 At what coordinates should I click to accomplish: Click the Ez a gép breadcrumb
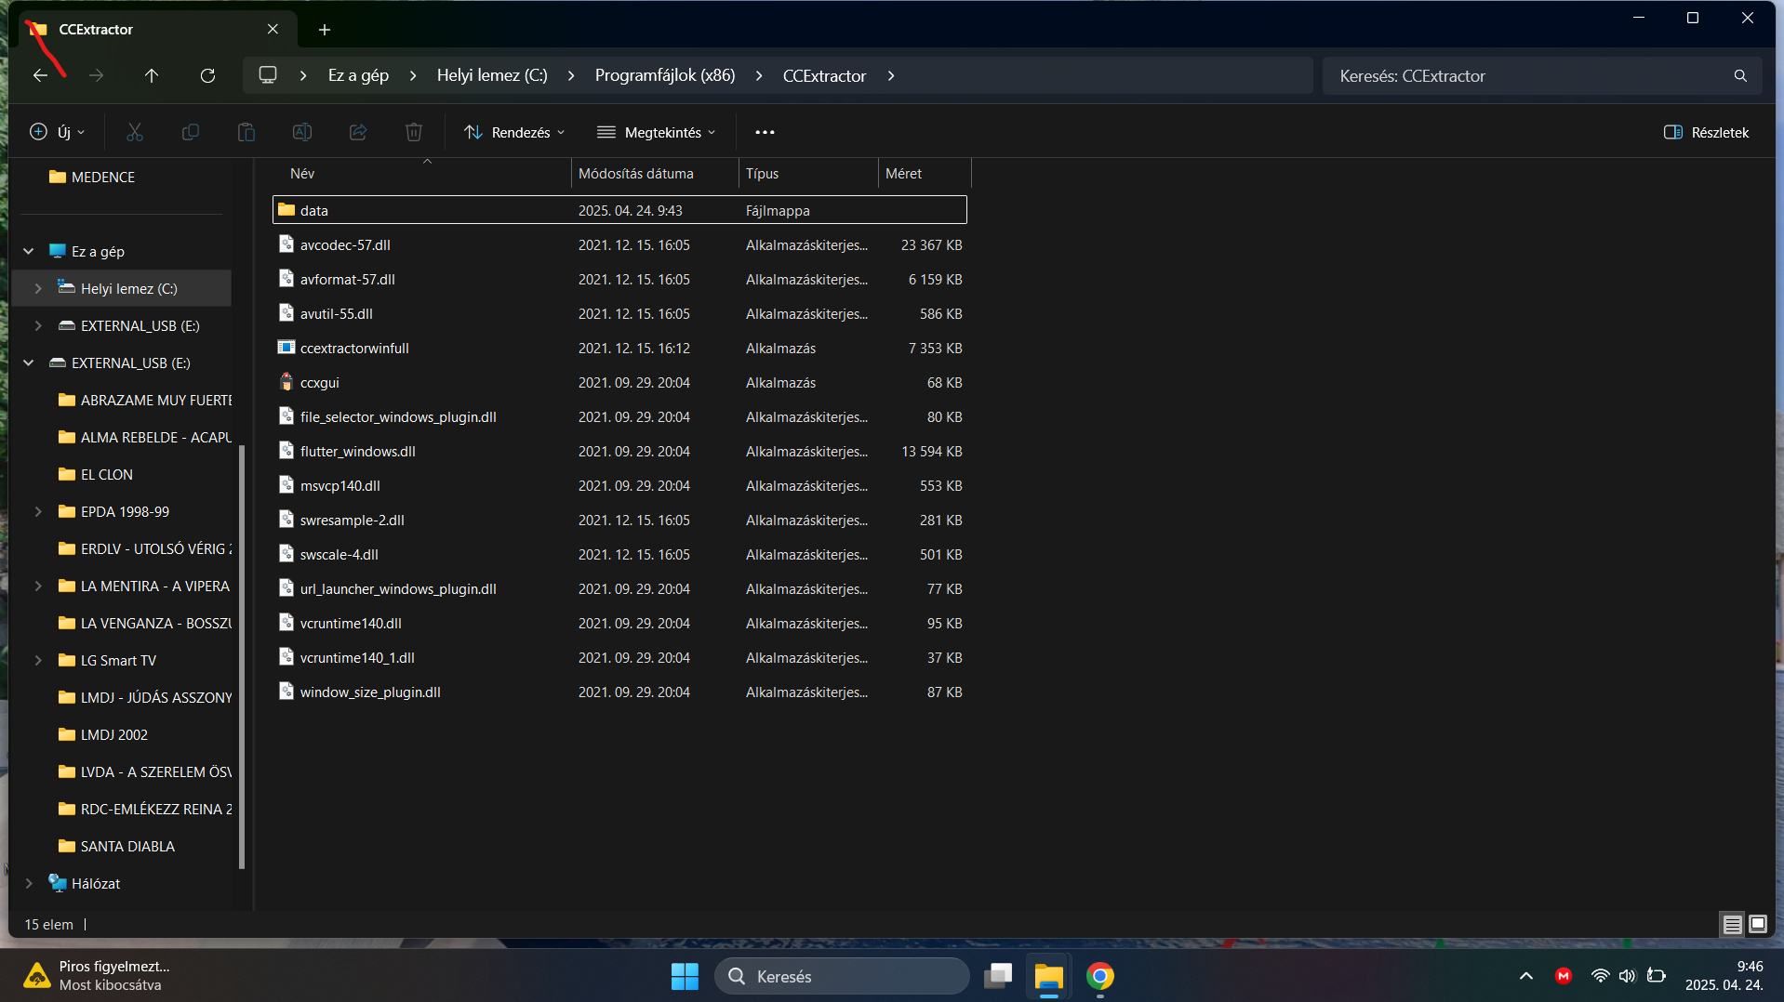point(358,75)
